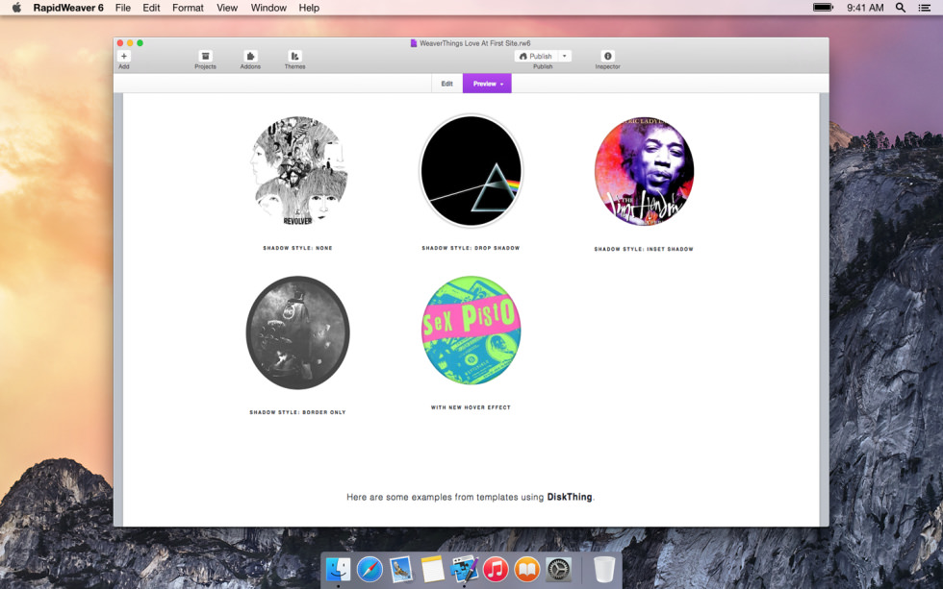
Task: Open System Preferences from the Dock
Action: [558, 569]
